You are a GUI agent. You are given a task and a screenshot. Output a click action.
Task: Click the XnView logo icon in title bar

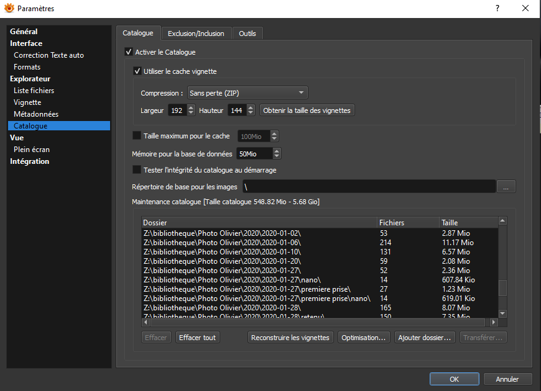9,8
